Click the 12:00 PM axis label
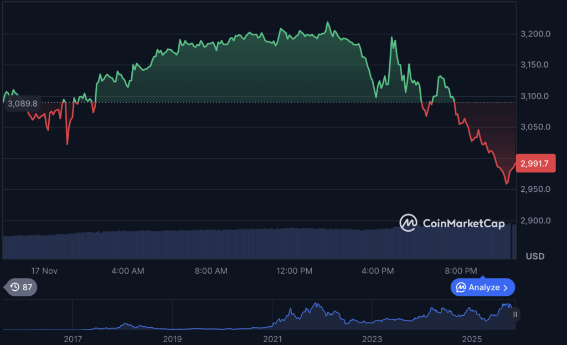Screen dimensions: 567x345 point(294,271)
